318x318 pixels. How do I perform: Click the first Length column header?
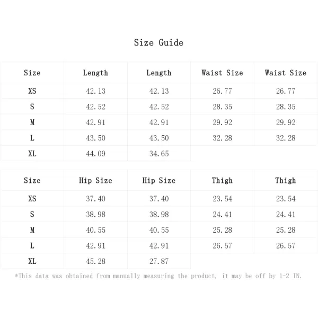[x=95, y=73]
